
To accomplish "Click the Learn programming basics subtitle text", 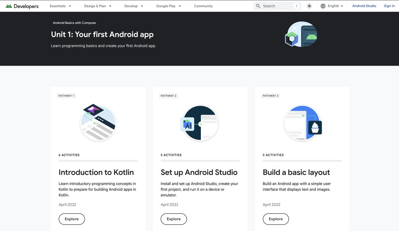I will [103, 46].
